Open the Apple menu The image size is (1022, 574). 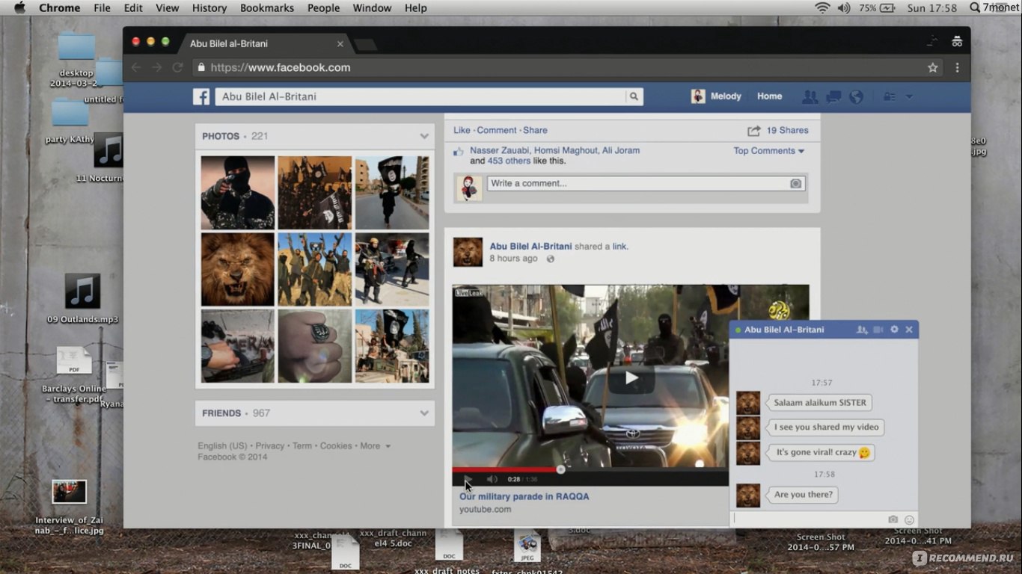(x=20, y=7)
